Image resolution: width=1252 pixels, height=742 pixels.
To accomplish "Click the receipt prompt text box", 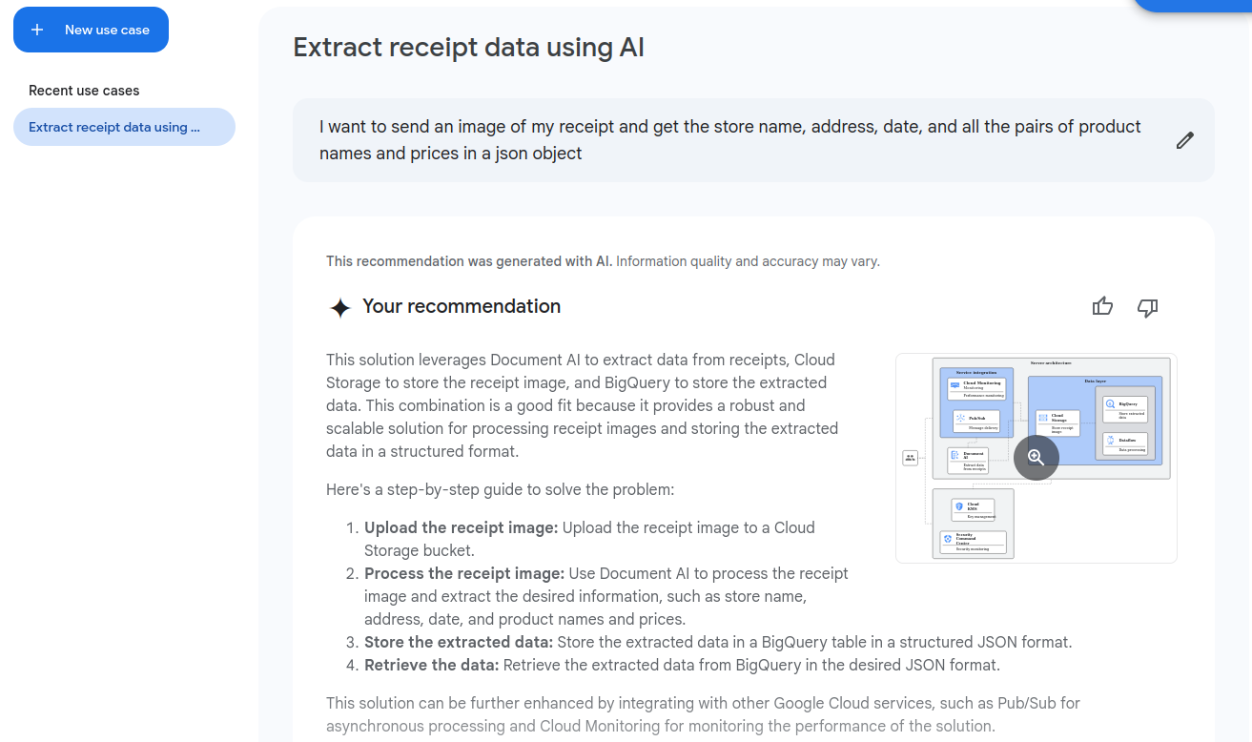I will click(x=753, y=140).
